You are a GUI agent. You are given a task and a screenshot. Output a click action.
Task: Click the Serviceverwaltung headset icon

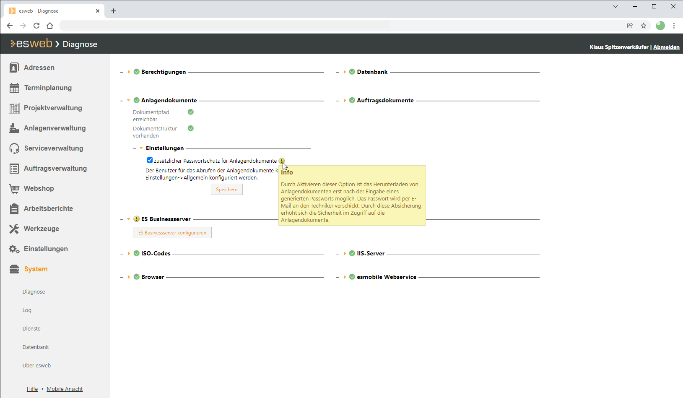point(14,148)
